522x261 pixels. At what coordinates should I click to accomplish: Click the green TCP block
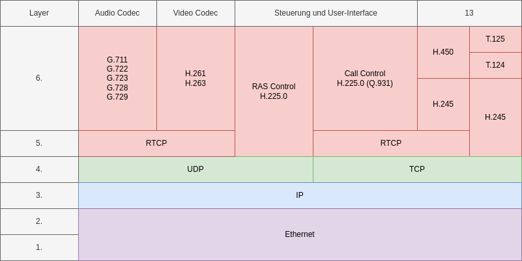point(417,169)
